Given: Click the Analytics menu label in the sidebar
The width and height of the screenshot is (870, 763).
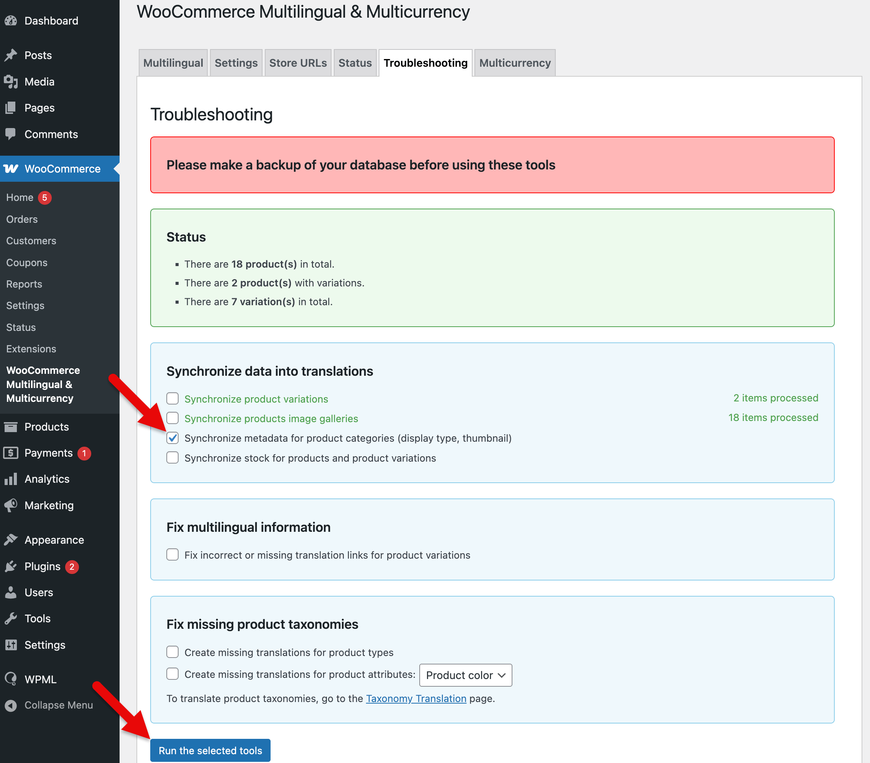Looking at the screenshot, I should tap(47, 479).
